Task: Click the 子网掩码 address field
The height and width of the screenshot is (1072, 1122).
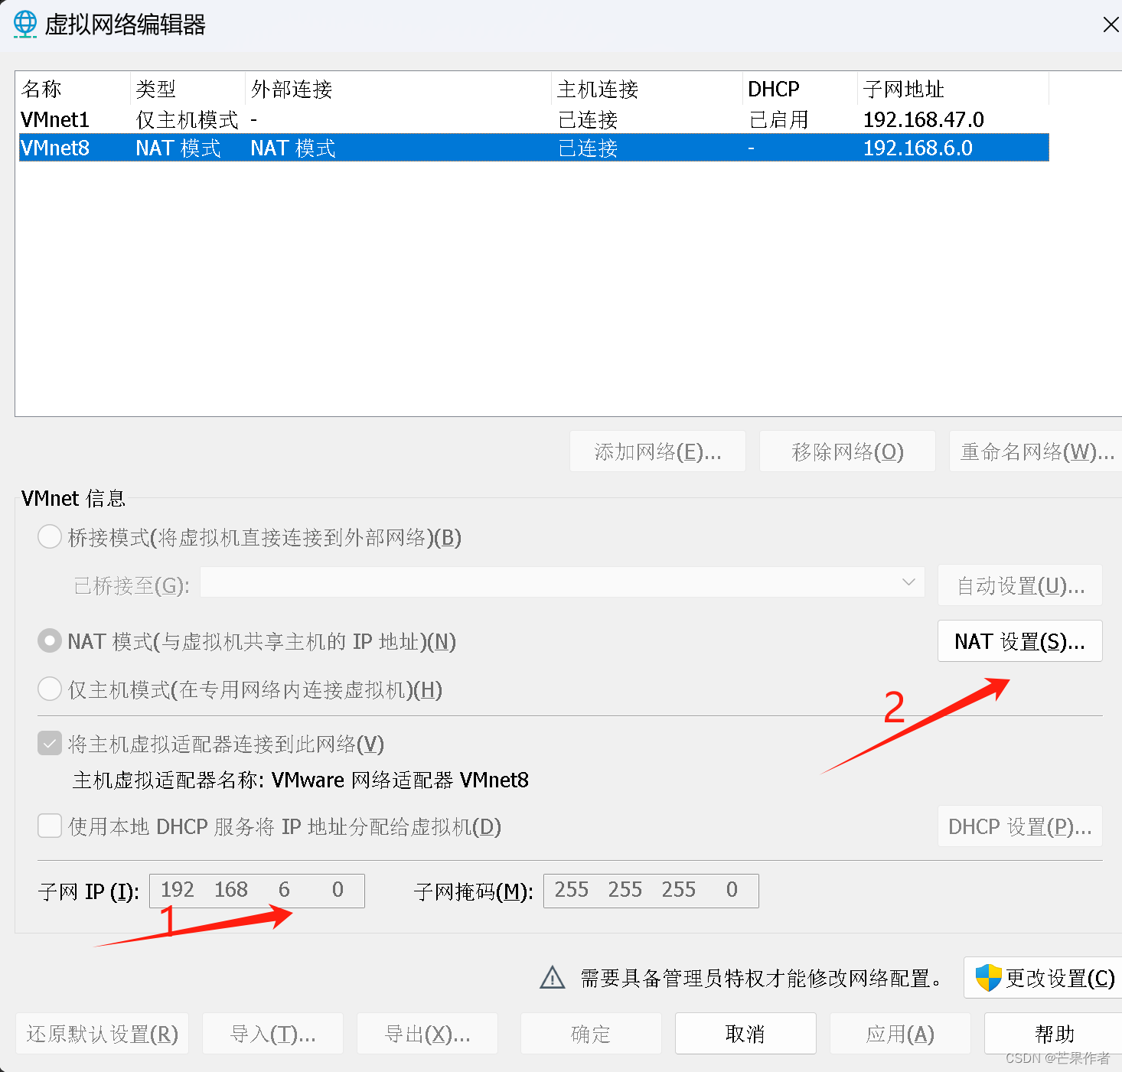Action: click(651, 891)
